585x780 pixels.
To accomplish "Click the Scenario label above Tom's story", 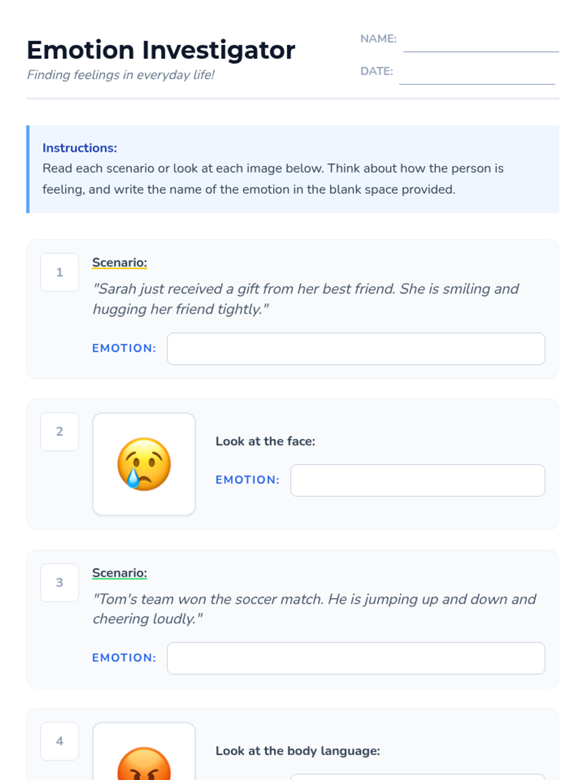I will pyautogui.click(x=119, y=573).
